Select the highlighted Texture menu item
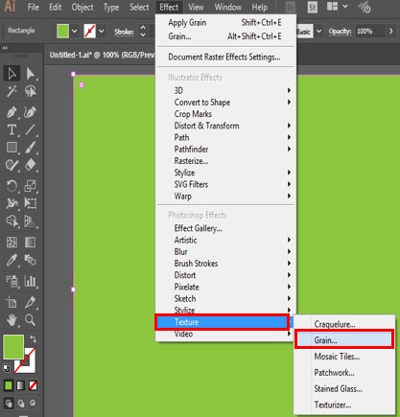Screen dimensions: 400x417 point(223,322)
